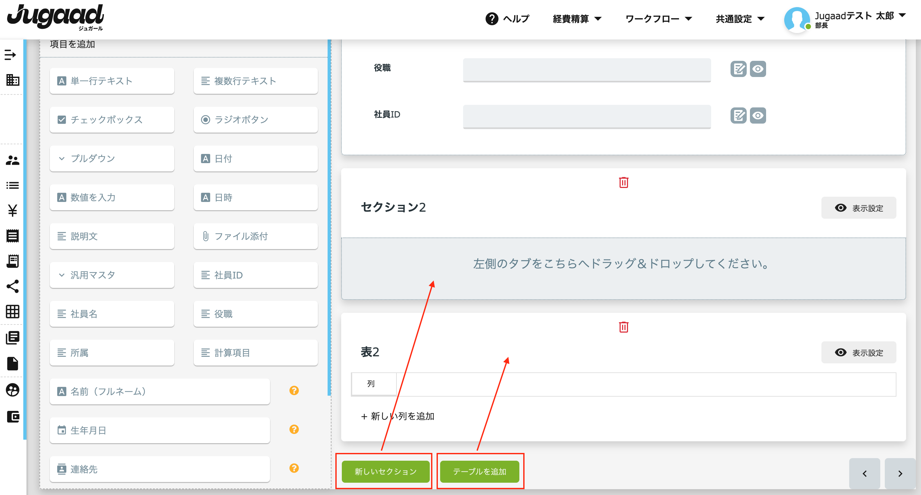Delete Section 2 with red trash icon
This screenshot has width=921, height=495.
pyautogui.click(x=623, y=182)
